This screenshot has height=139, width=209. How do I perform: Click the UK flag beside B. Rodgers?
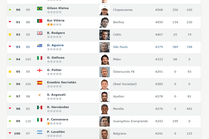(x=40, y=33)
